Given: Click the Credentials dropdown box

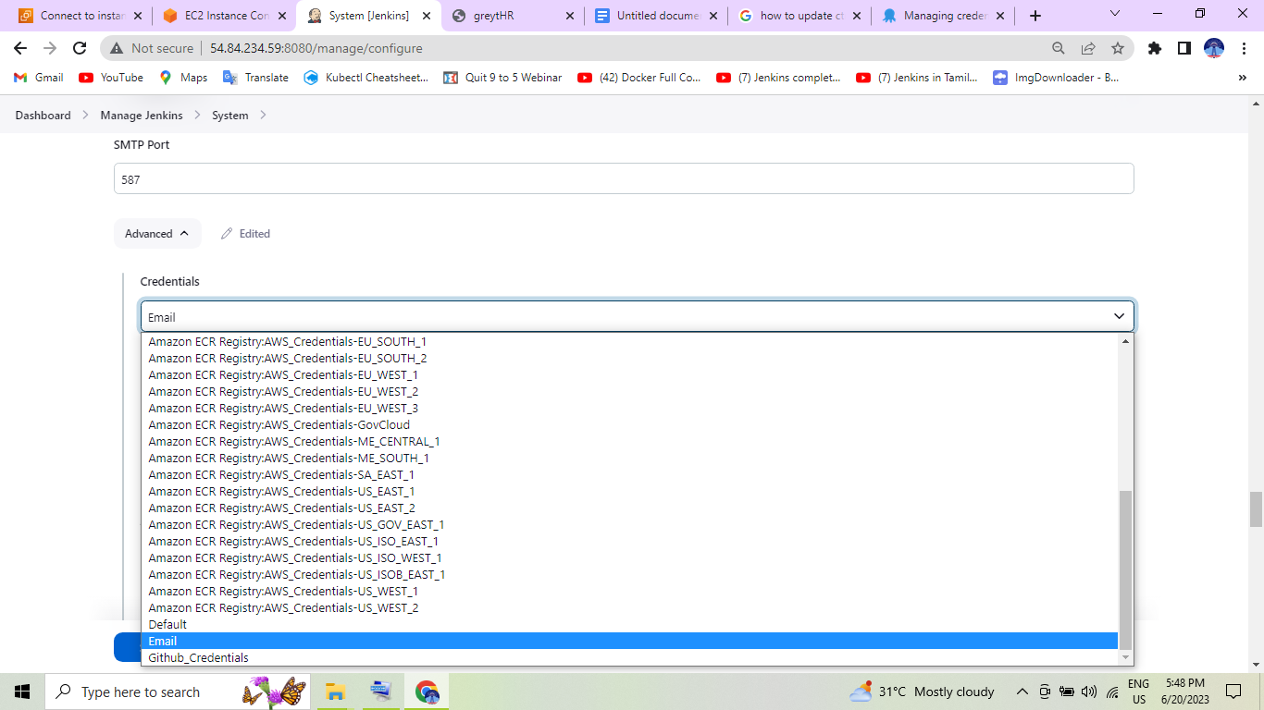Looking at the screenshot, I should 638,316.
